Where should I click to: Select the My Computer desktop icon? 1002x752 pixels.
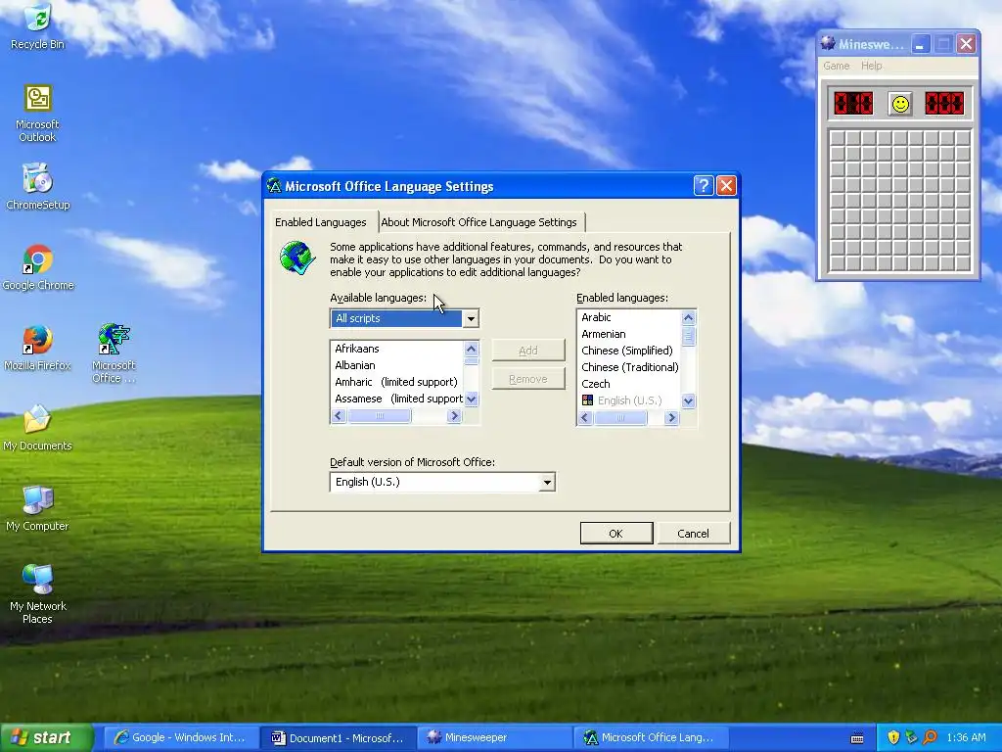[38, 508]
